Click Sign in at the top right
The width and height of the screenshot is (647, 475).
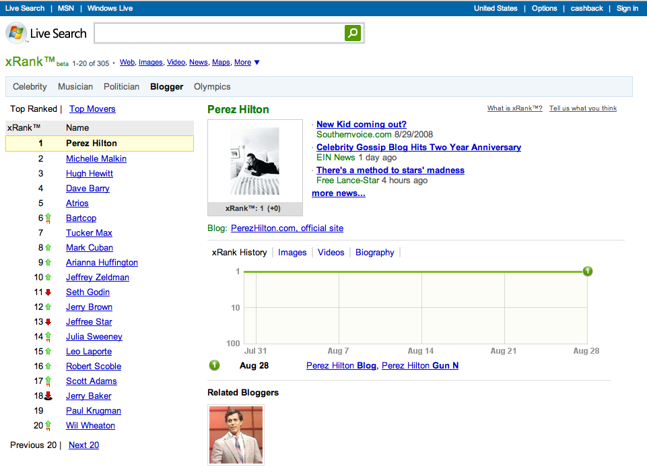click(x=627, y=8)
